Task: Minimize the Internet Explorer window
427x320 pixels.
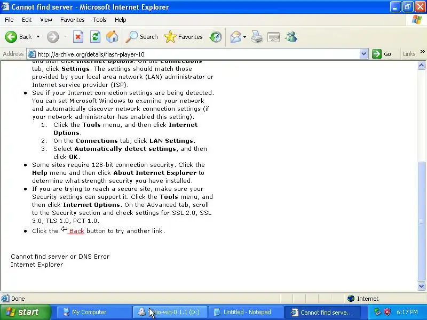Action: click(x=395, y=7)
